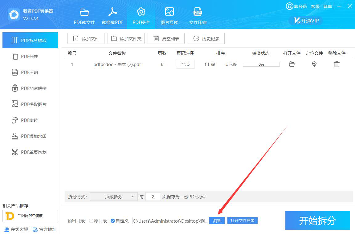Open the 图片互转 image conversion tool
The height and width of the screenshot is (234, 355).
click(x=169, y=16)
